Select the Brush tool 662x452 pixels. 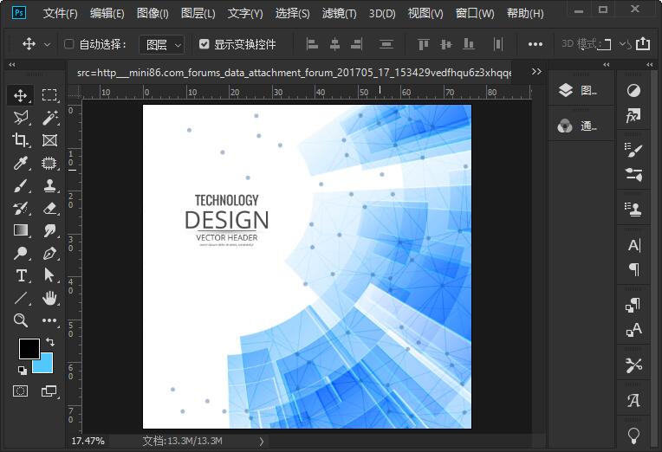pos(20,185)
